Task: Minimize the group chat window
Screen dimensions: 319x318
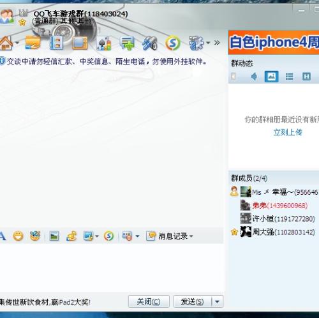Action: point(301,11)
